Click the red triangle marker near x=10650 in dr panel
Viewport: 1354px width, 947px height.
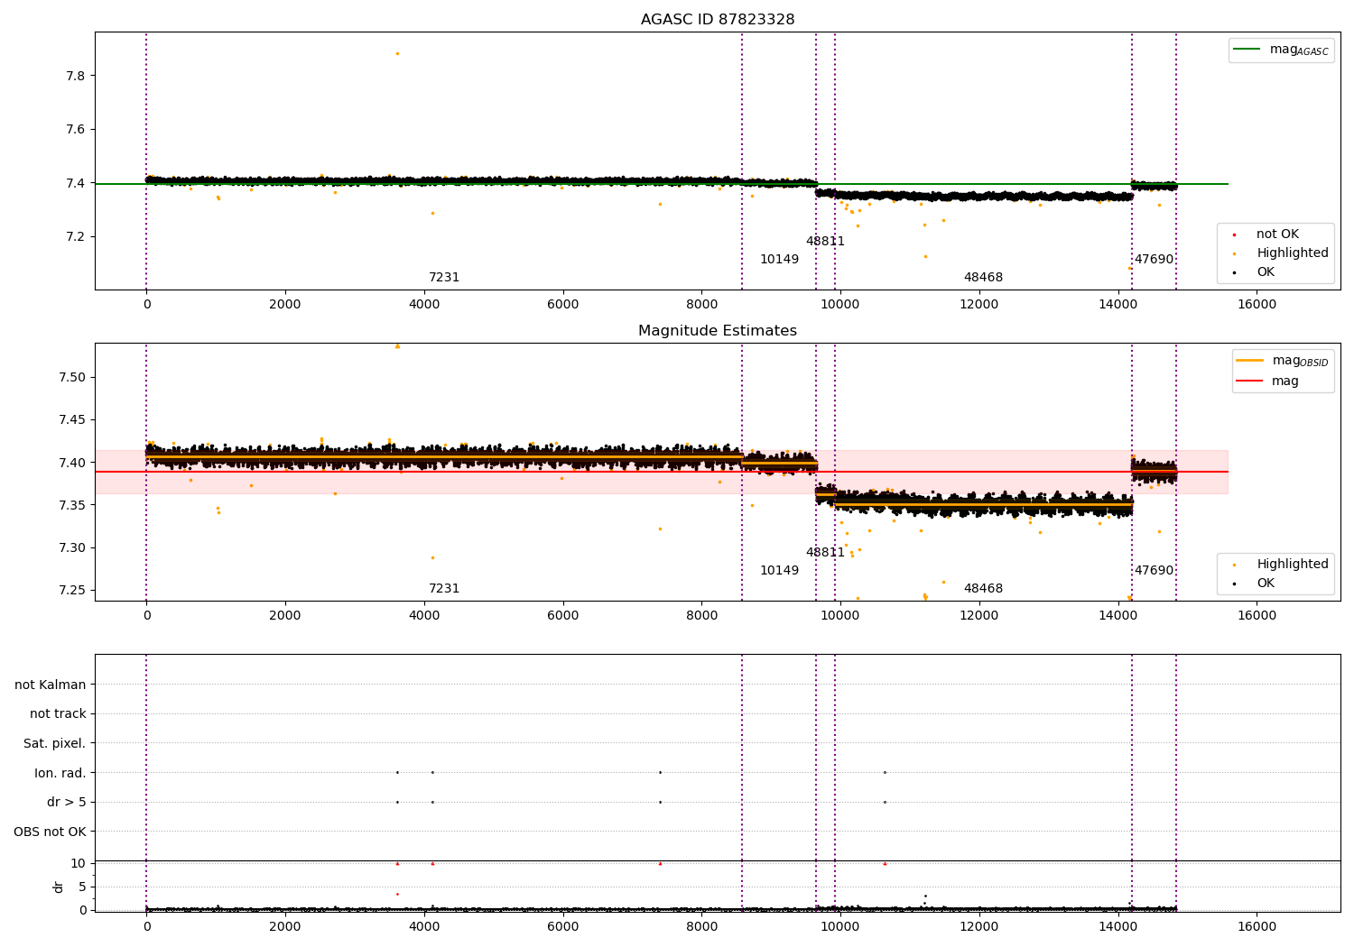[885, 863]
